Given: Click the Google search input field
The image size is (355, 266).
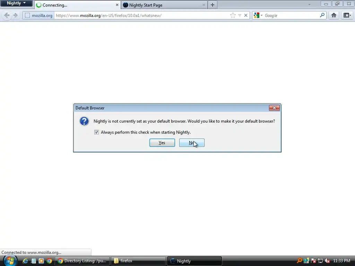Looking at the screenshot, I should pyautogui.click(x=291, y=15).
